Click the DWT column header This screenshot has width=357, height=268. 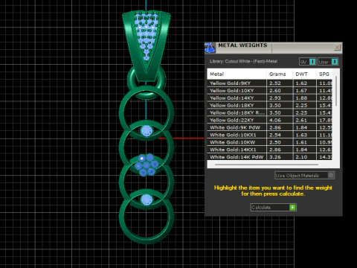[x=304, y=74]
